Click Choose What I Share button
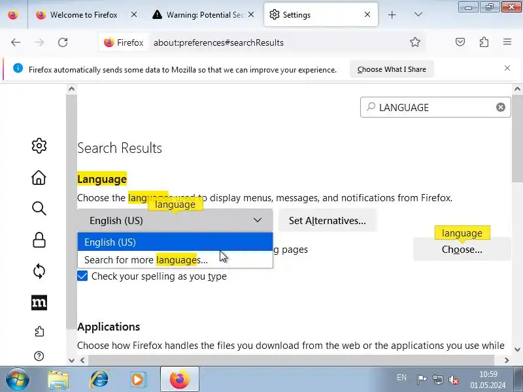Image resolution: width=523 pixels, height=392 pixels. 392,69
